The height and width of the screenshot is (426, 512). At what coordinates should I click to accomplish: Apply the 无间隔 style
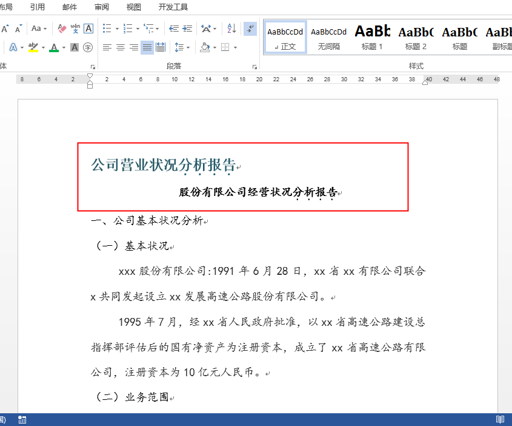click(x=328, y=37)
